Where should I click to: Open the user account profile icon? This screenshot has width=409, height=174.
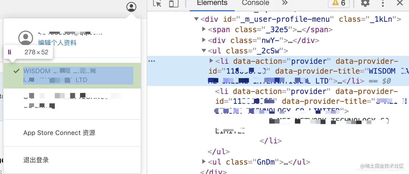click(131, 7)
